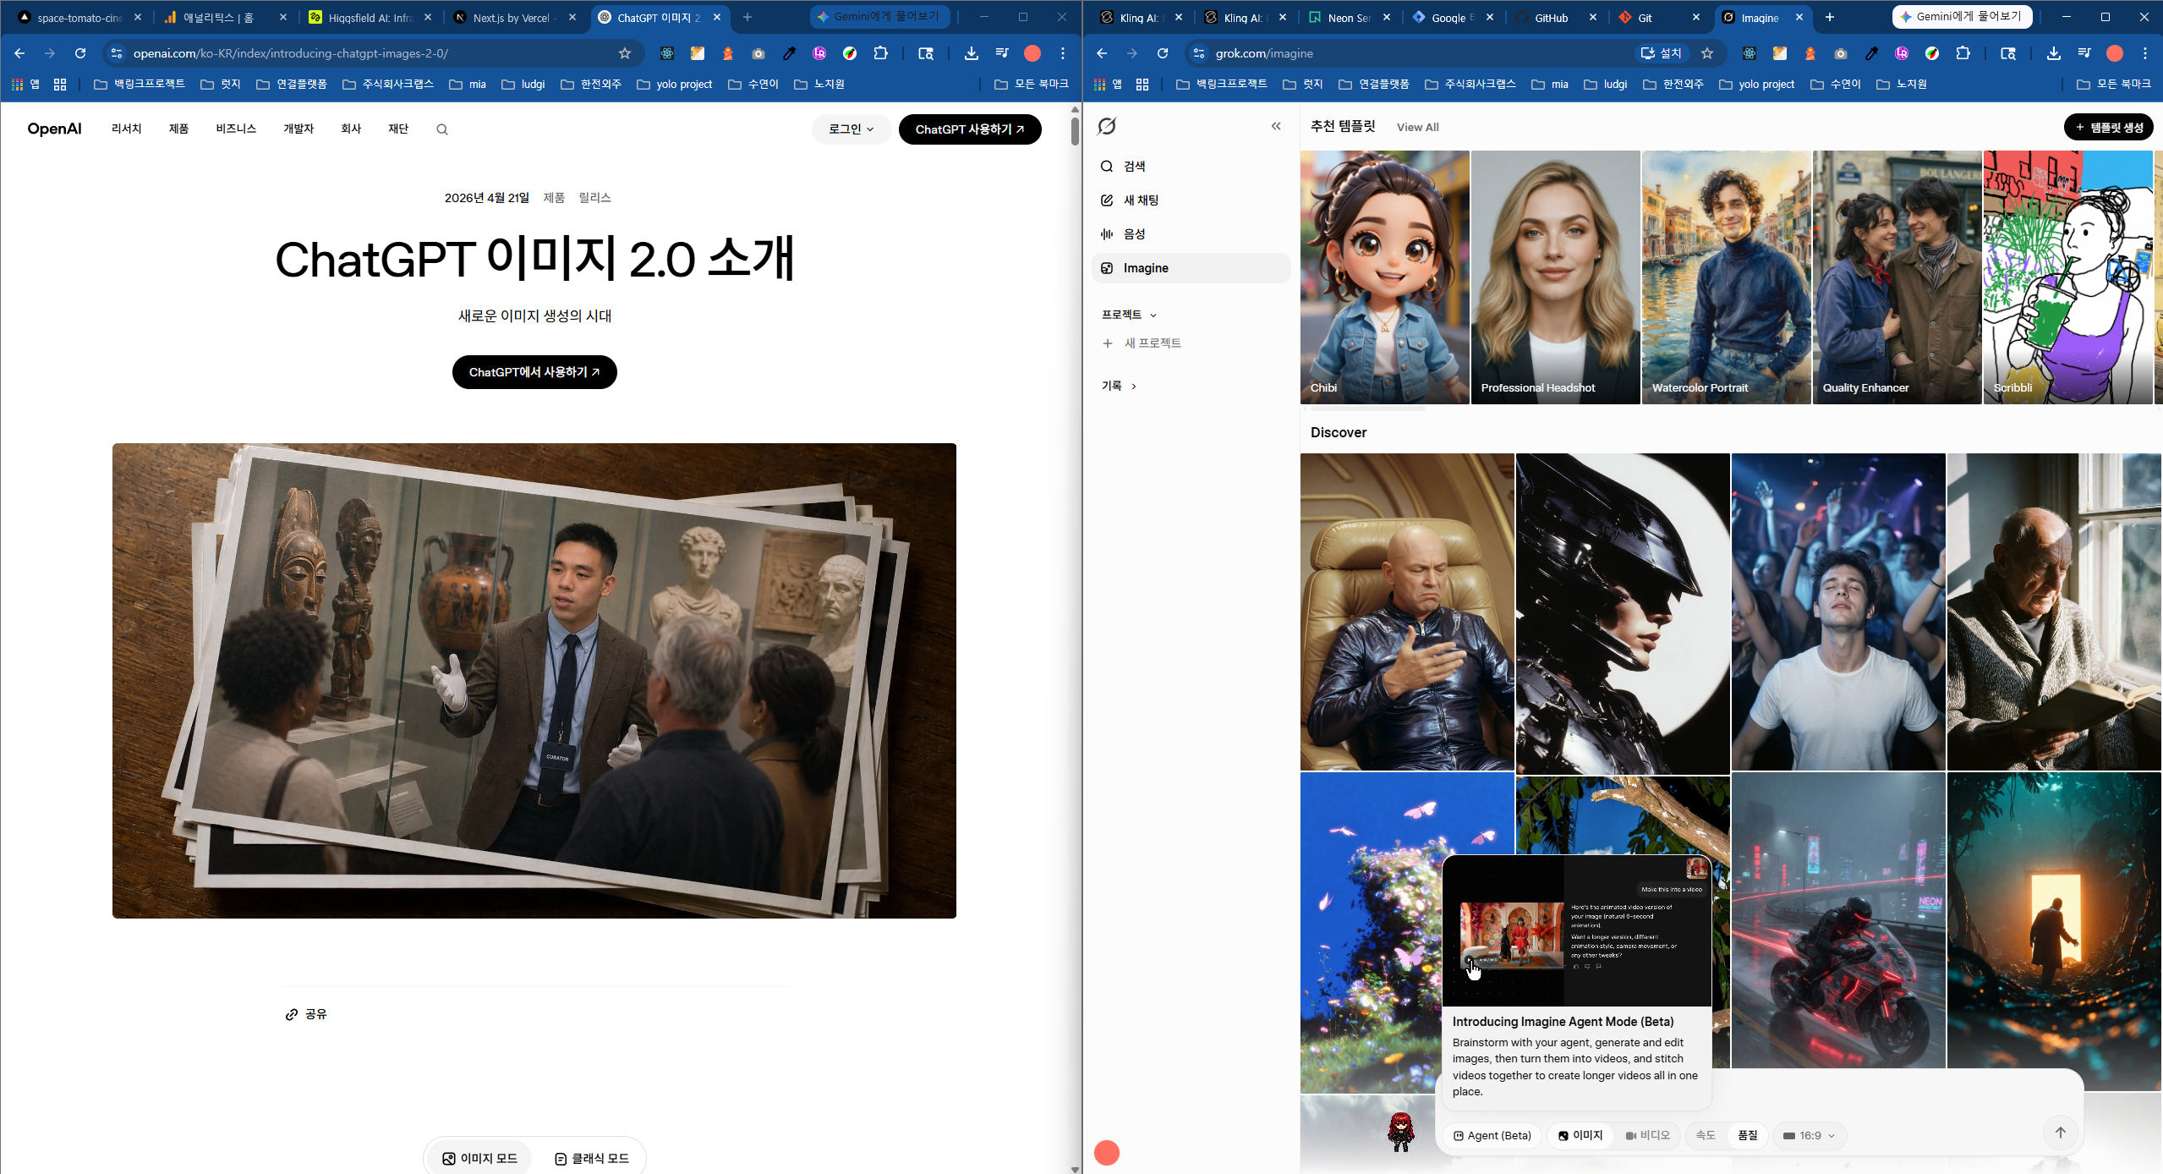Click the ChatGPT 사용하기 button in the header
The image size is (2163, 1174).
(x=969, y=129)
